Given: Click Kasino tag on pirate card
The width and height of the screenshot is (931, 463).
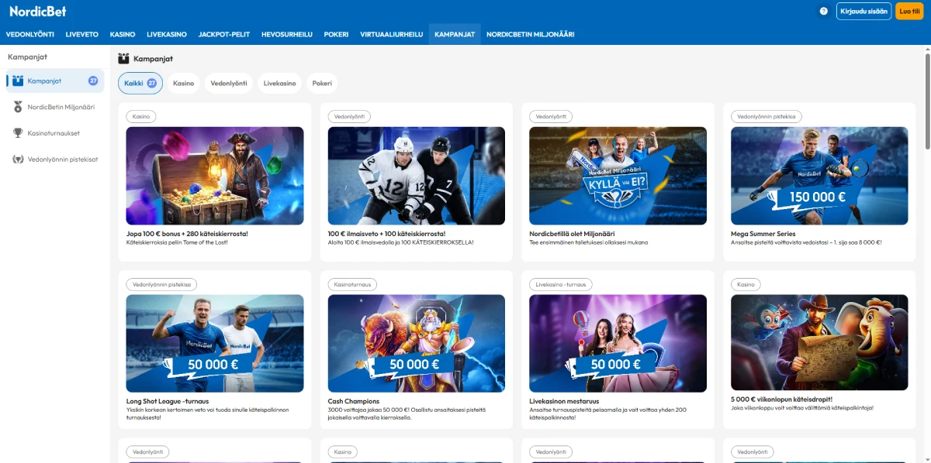Looking at the screenshot, I should [x=141, y=116].
